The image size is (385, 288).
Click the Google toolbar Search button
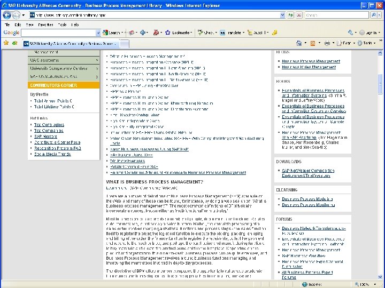click(111, 33)
